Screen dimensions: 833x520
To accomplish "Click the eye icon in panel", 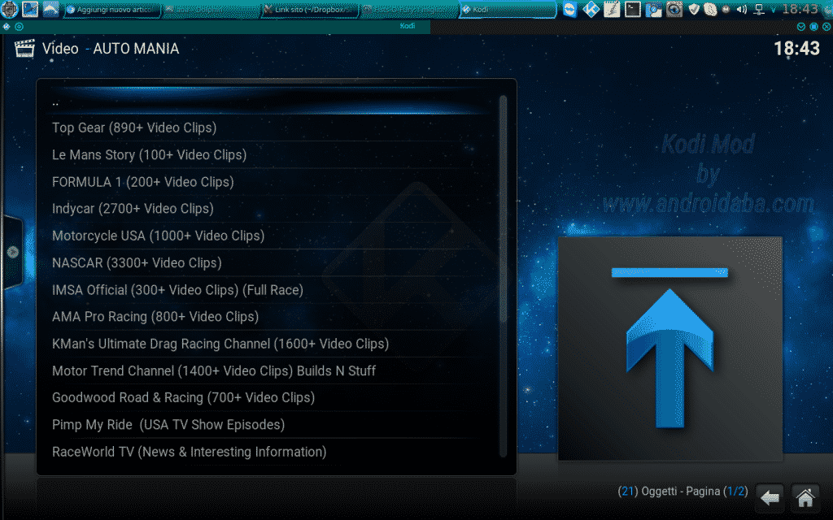I will 674,9.
